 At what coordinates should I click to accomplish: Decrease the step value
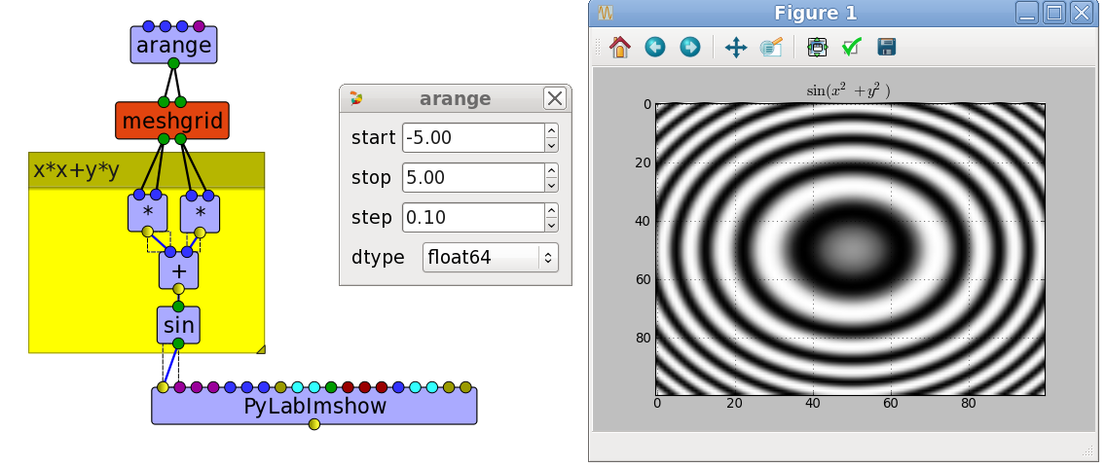tap(552, 224)
